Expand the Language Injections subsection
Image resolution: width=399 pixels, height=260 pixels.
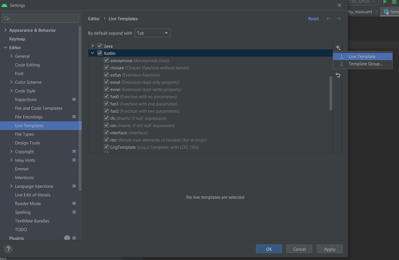[11, 186]
